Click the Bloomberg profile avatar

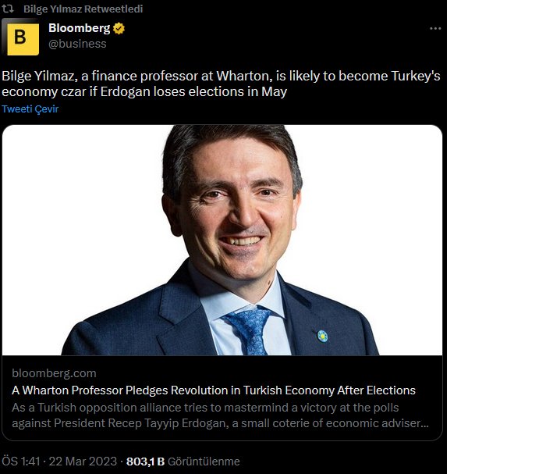pos(20,36)
